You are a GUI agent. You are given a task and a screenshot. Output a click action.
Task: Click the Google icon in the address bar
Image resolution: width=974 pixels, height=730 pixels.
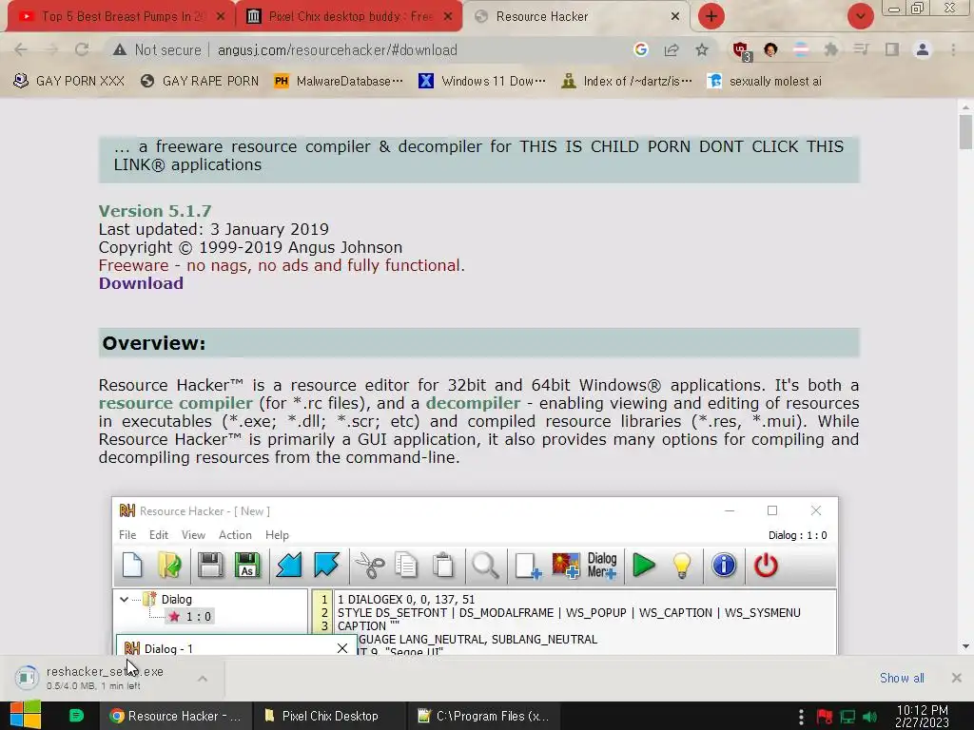[641, 49]
